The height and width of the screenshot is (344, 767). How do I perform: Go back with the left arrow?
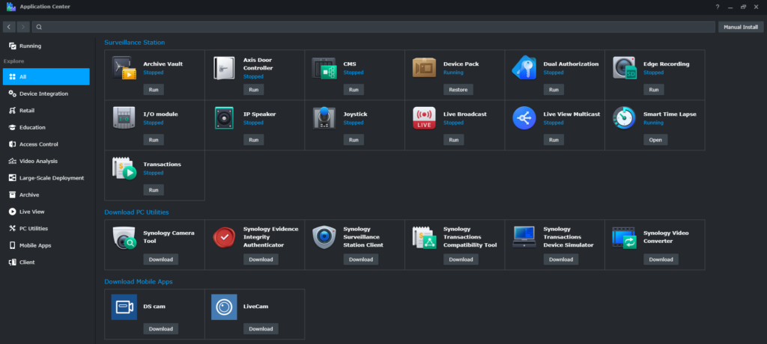point(9,27)
